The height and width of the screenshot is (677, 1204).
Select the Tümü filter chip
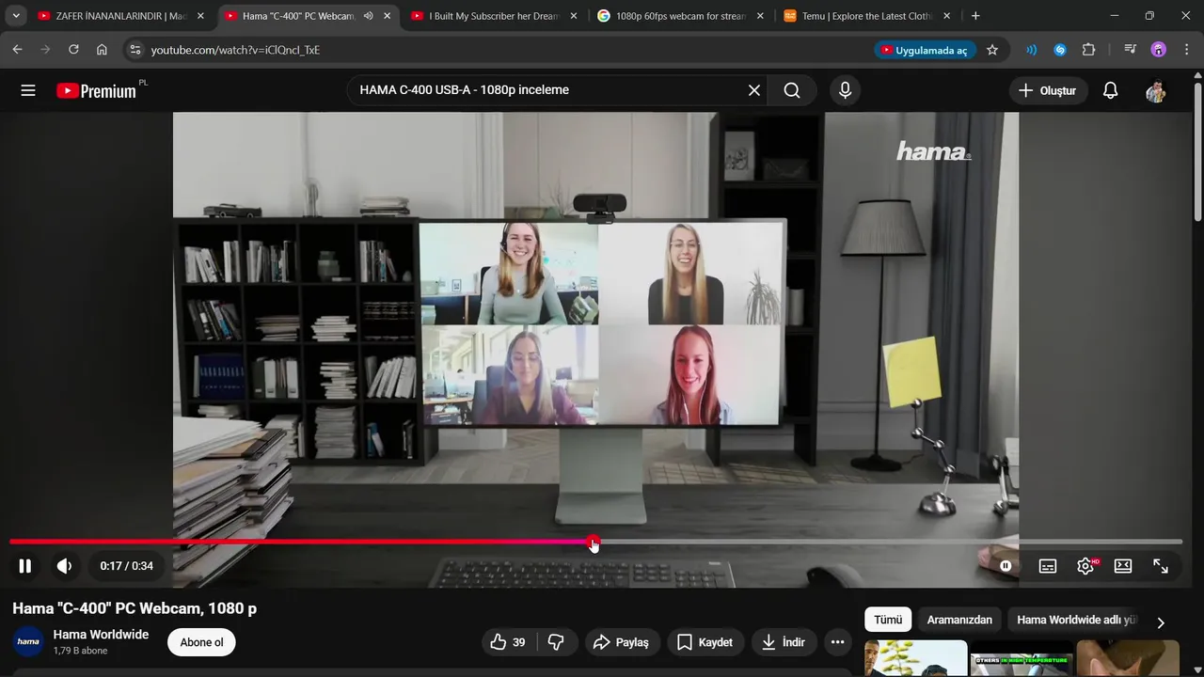pos(888,620)
